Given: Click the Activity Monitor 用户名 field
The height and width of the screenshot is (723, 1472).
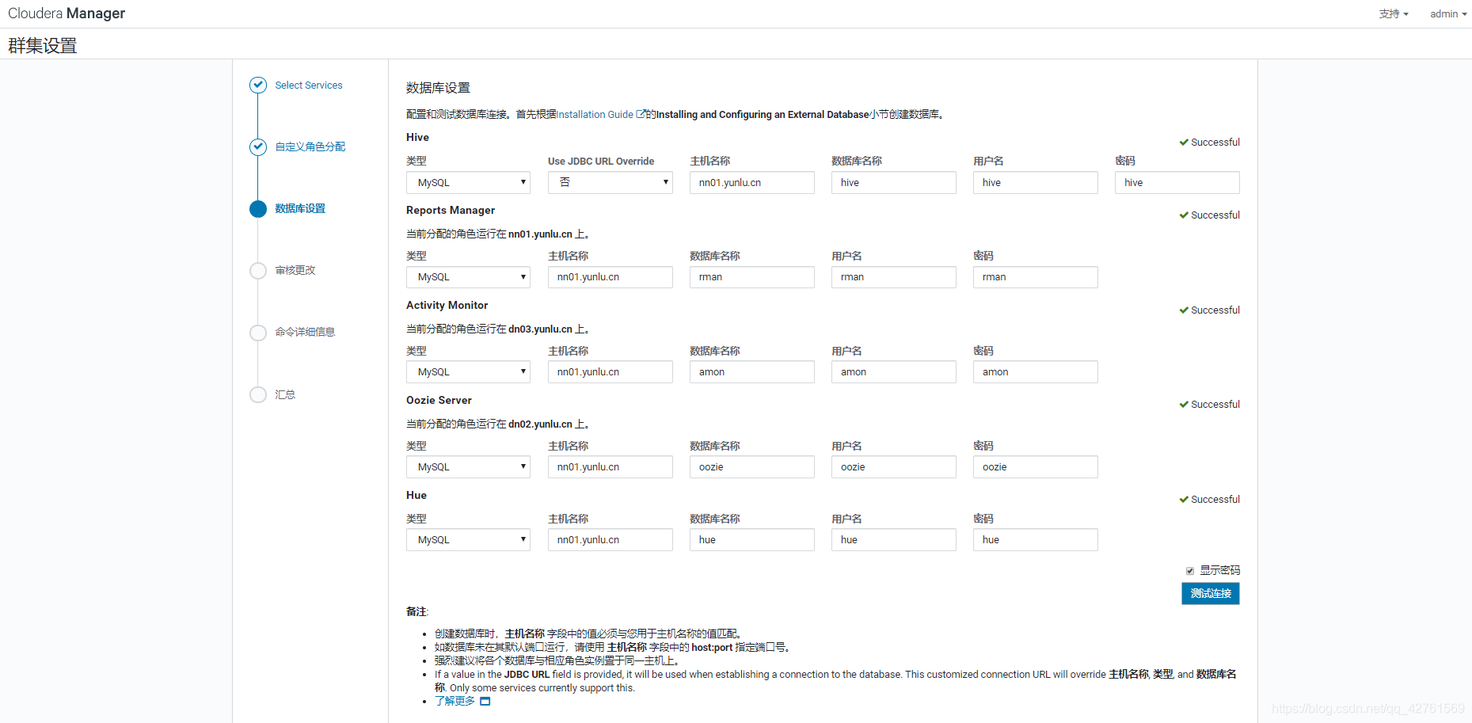Looking at the screenshot, I should pyautogui.click(x=894, y=372).
